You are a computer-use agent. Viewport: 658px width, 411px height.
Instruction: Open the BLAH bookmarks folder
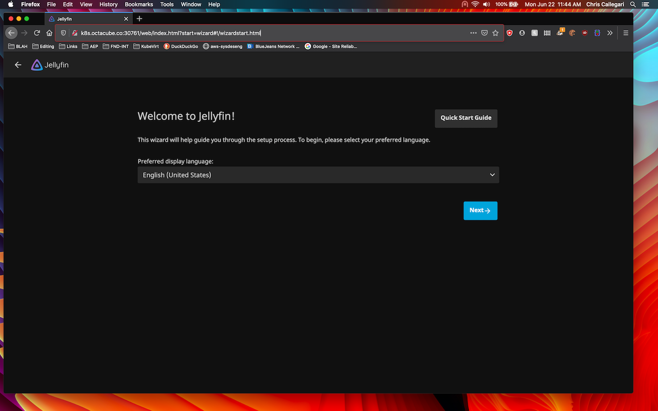coord(18,46)
